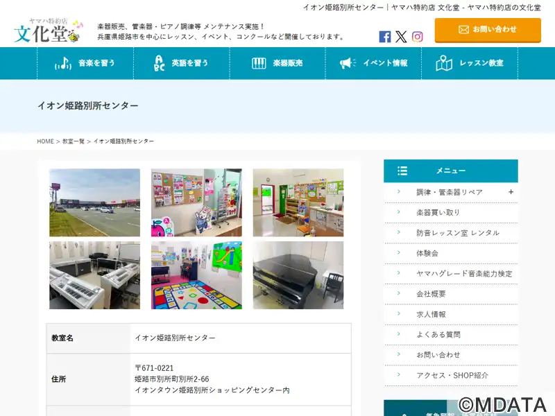Open よくある質問 in the sidebar
This screenshot has height=416, width=555.
click(438, 334)
